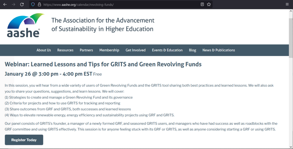Go back to the previous page
The image size is (293, 149).
click(5, 5)
